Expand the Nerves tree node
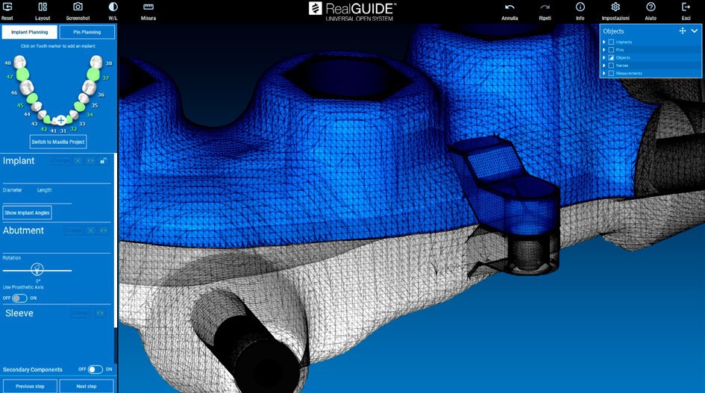 coord(604,65)
